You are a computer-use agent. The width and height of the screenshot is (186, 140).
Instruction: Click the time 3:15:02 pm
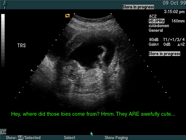tap(174, 12)
